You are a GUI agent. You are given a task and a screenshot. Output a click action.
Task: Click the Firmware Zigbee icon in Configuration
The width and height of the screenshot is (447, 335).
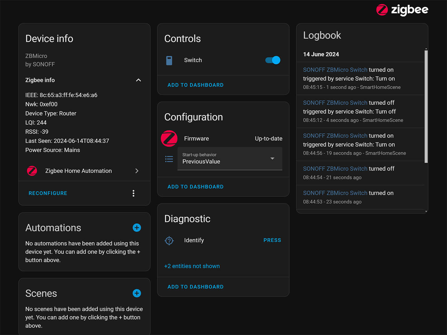tap(169, 138)
